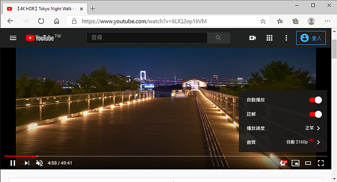Open the Collections panel
337x182 pixels.
(x=295, y=21)
